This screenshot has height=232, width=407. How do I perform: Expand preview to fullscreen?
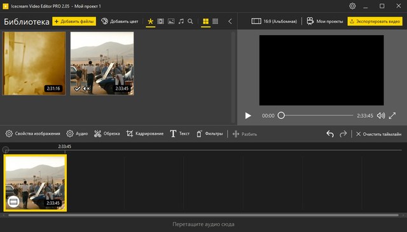point(392,116)
